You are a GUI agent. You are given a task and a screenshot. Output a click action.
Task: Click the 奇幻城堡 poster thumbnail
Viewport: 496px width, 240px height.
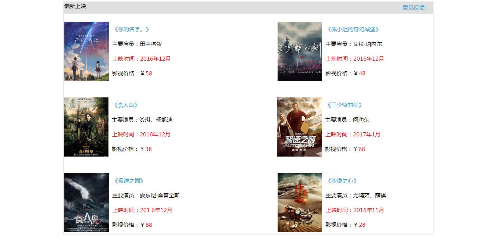tap(86, 127)
